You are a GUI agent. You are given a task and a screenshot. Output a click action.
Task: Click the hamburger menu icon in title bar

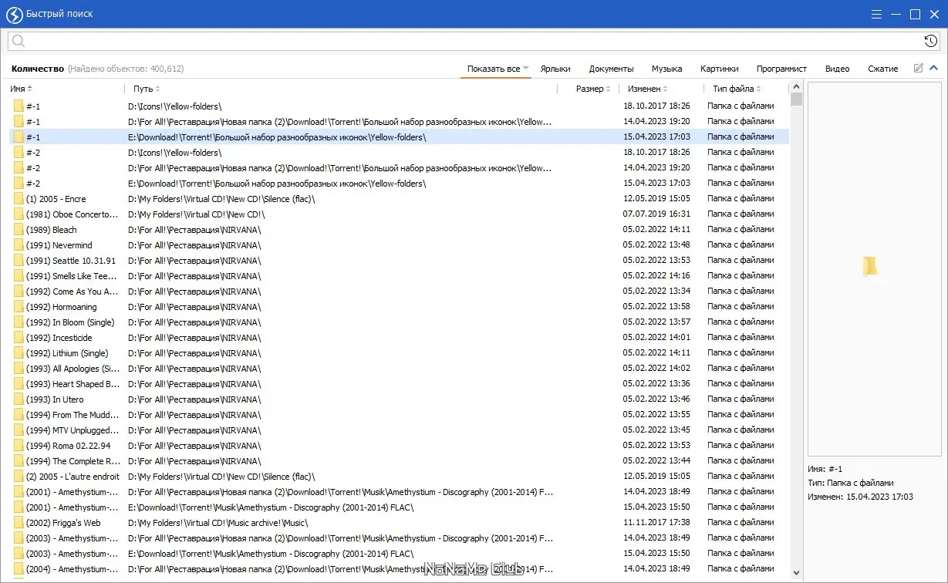click(876, 14)
